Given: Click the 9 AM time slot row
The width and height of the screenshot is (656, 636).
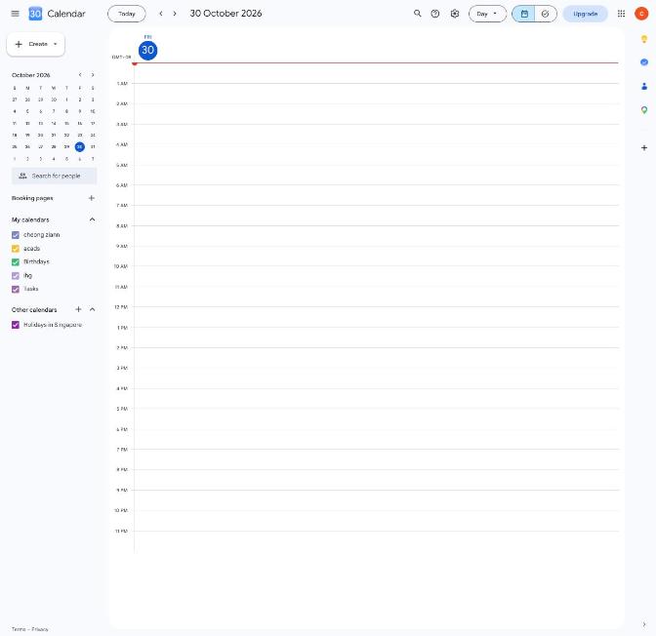Looking at the screenshot, I should [x=376, y=256].
